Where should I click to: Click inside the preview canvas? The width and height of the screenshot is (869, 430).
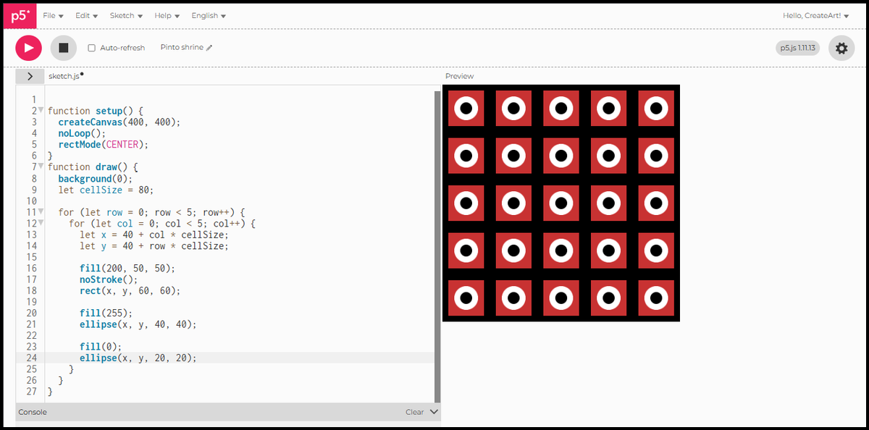click(x=561, y=203)
